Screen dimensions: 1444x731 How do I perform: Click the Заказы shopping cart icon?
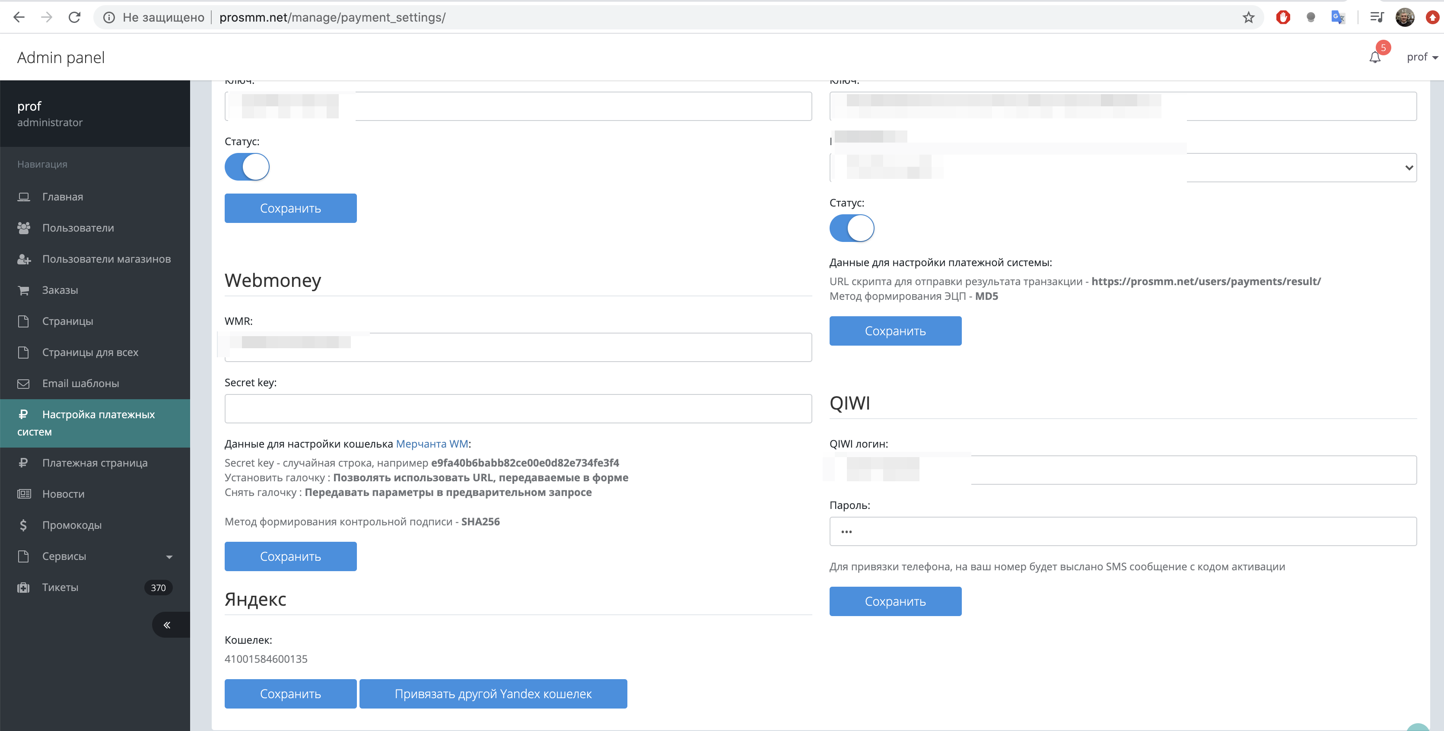tap(23, 290)
